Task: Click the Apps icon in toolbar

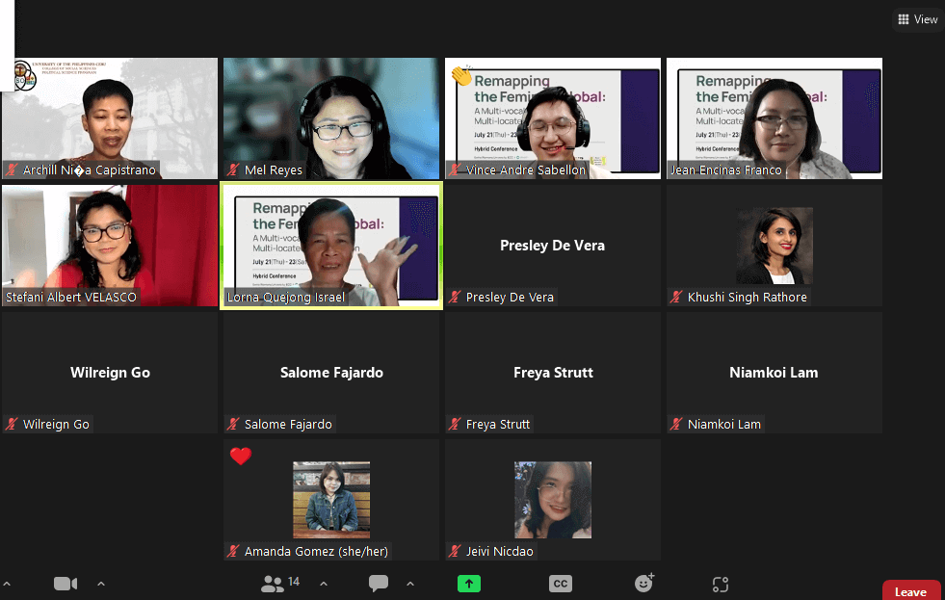Action: 720,584
